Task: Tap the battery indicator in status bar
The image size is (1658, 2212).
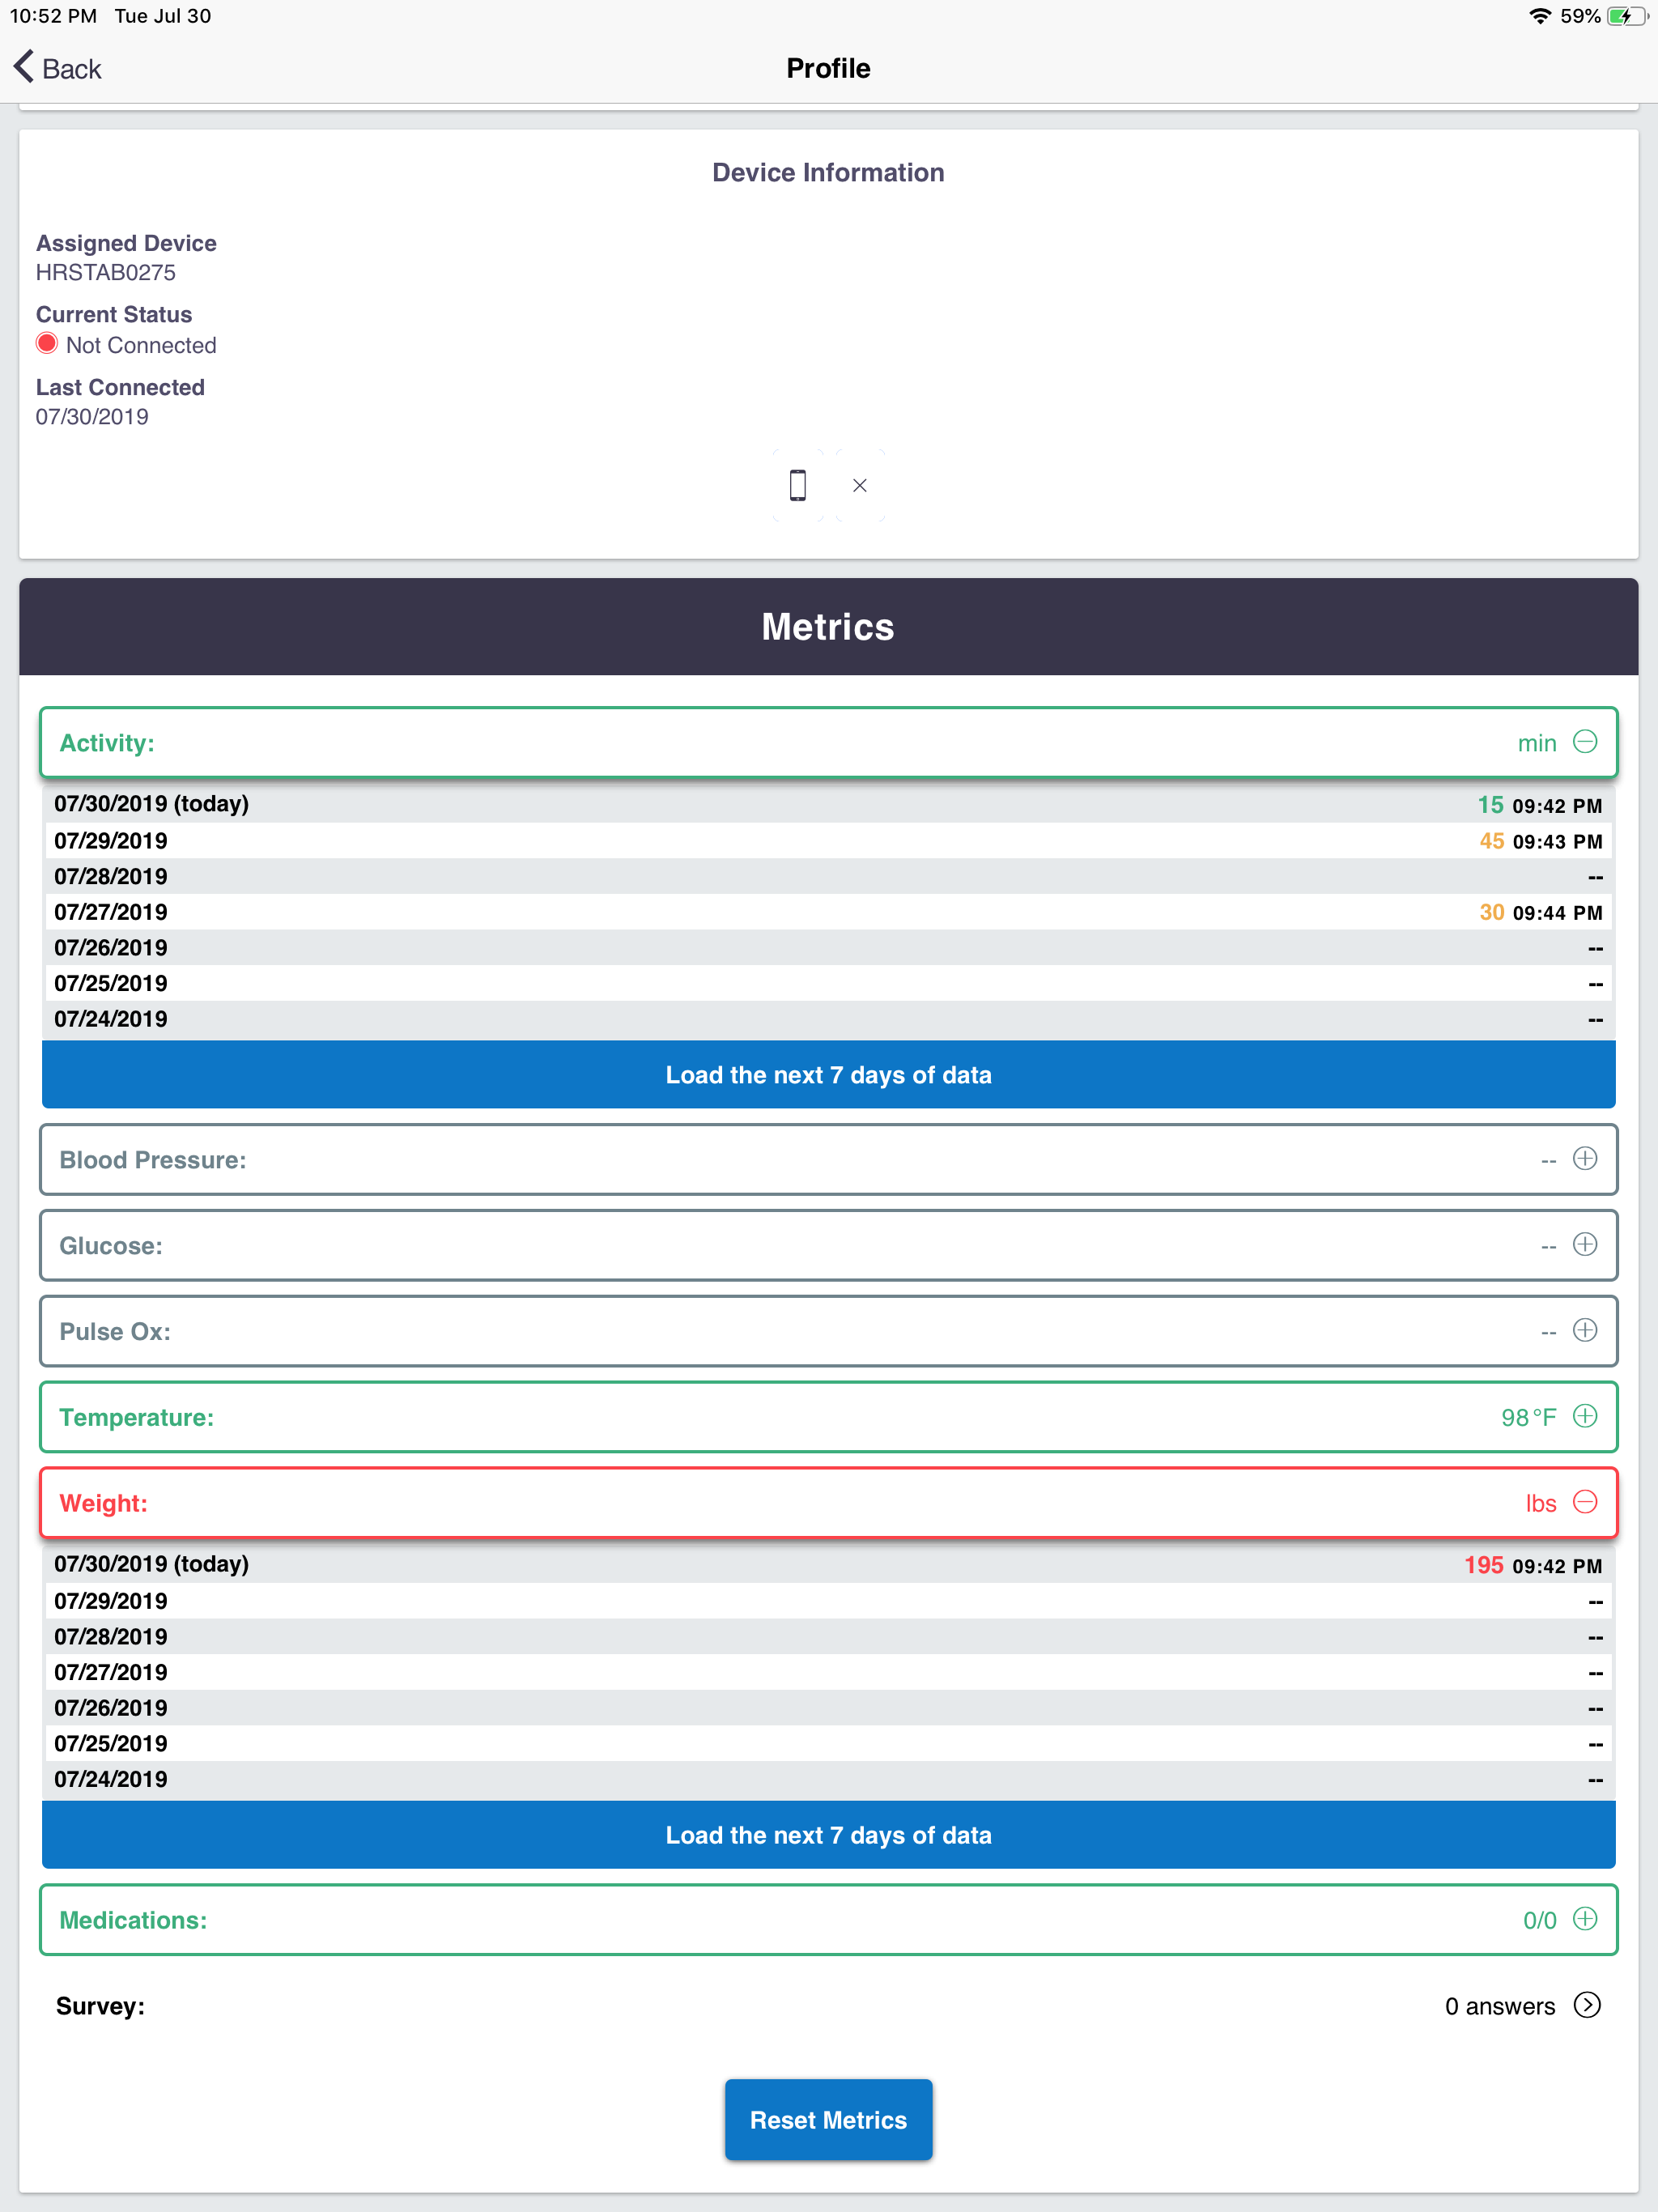Action: [1627, 16]
